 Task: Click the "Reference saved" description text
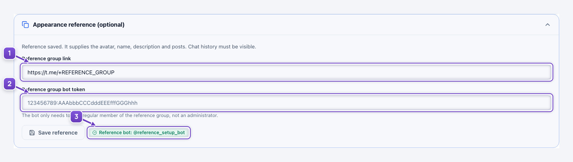[139, 47]
